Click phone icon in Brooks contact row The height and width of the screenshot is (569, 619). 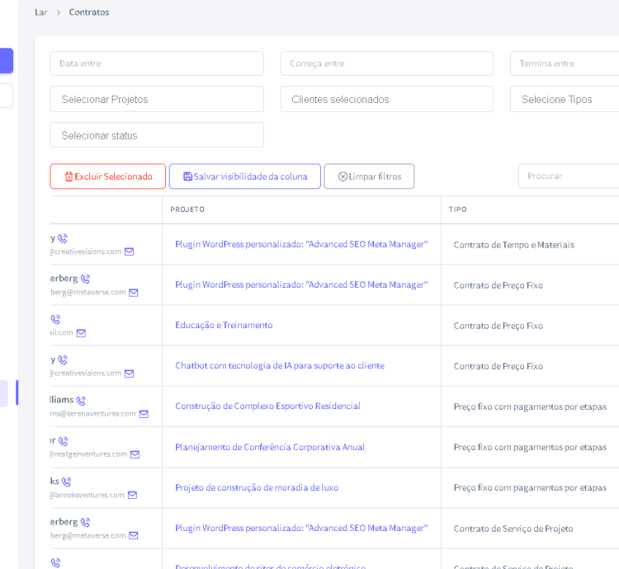point(66,482)
